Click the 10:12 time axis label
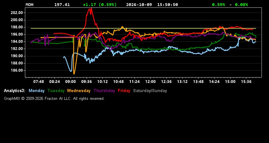 (103, 82)
